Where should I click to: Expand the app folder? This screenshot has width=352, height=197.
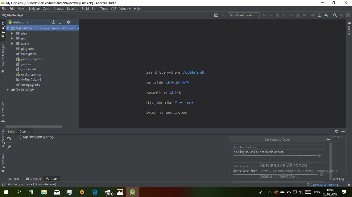(x=12, y=39)
